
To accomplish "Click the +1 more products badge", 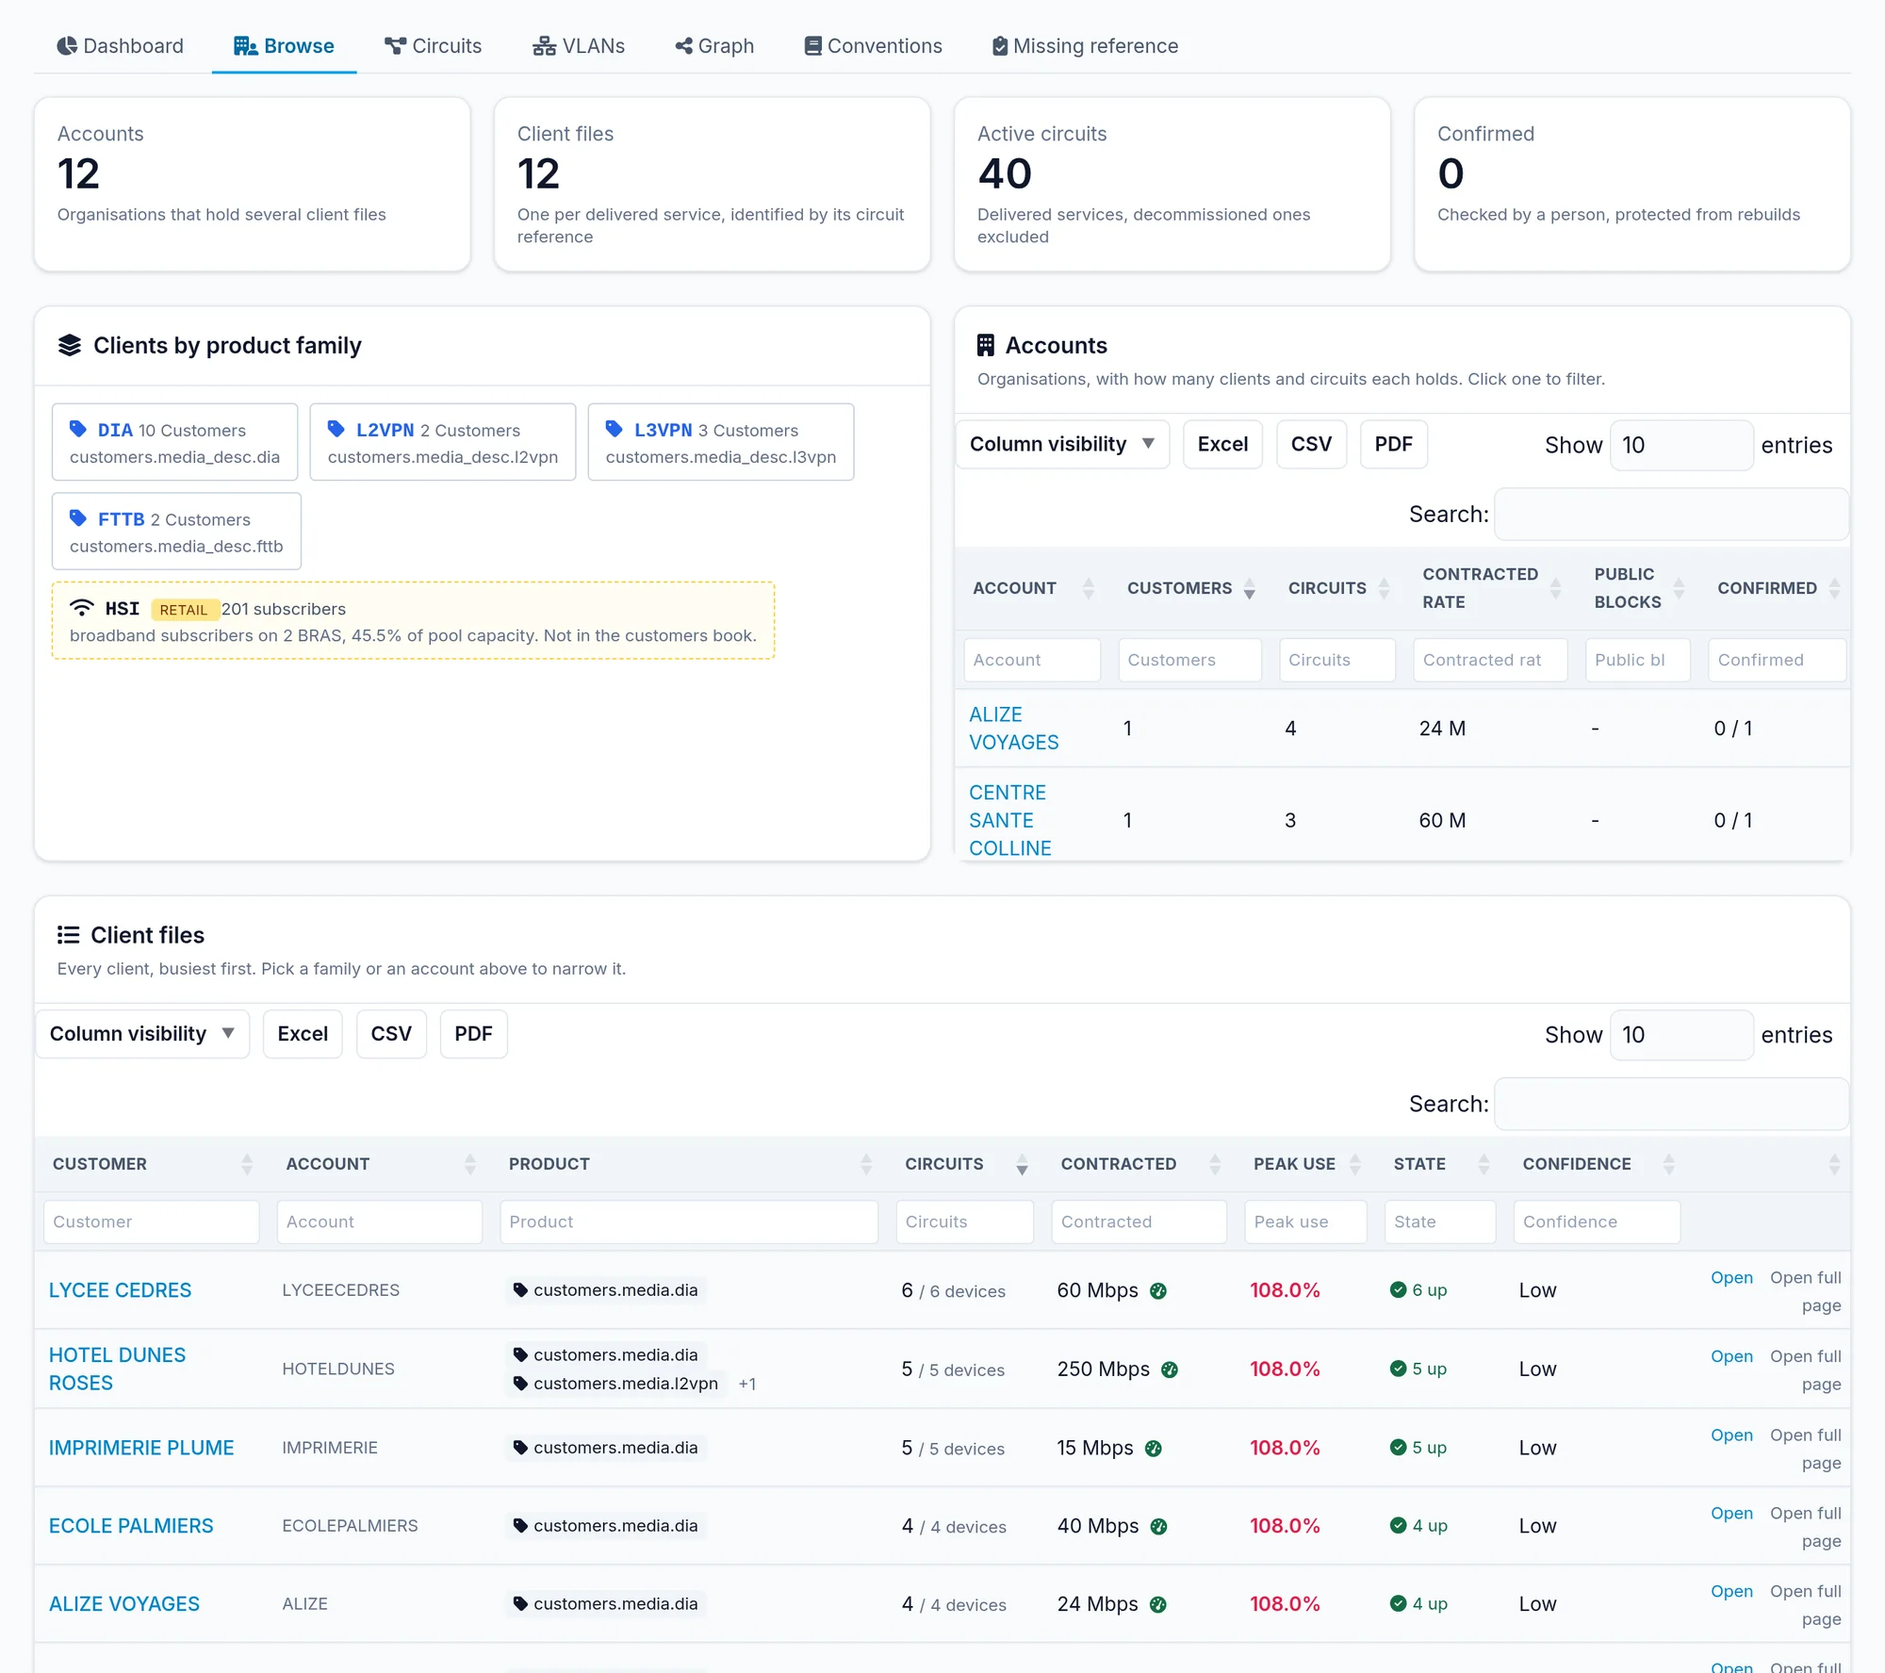I will point(747,1384).
